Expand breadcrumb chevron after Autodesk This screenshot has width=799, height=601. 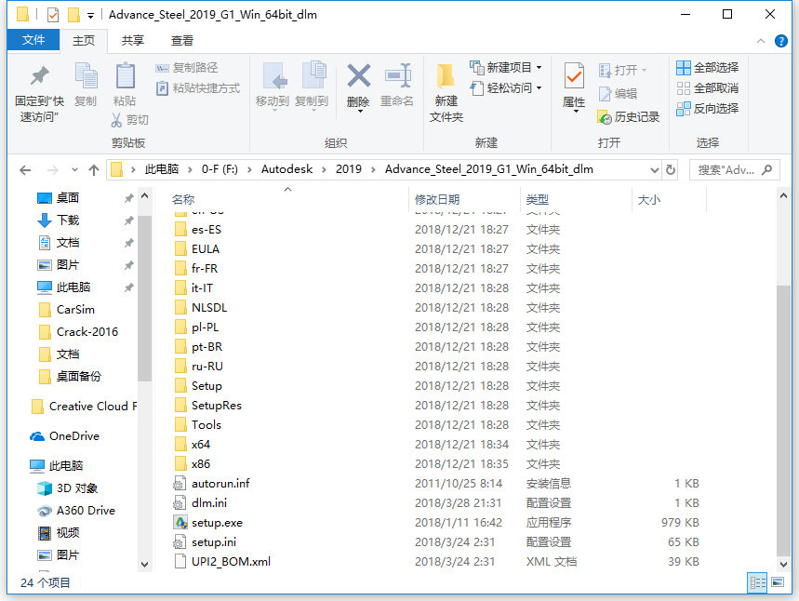point(324,169)
